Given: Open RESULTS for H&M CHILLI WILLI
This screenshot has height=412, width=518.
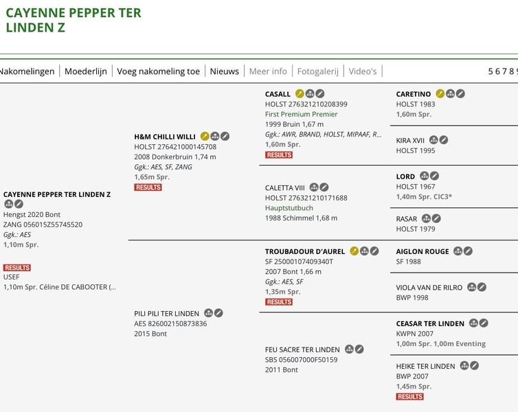Looking at the screenshot, I should pos(148,187).
